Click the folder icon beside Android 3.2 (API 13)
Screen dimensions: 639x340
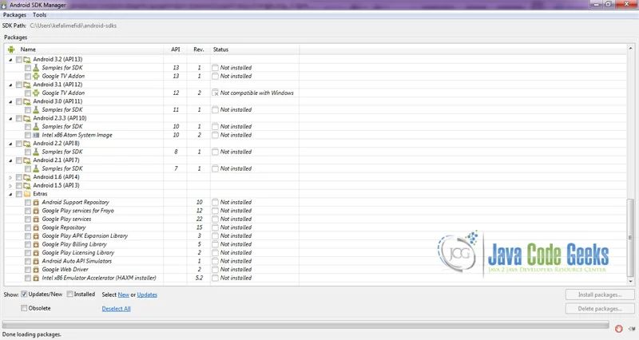point(27,59)
